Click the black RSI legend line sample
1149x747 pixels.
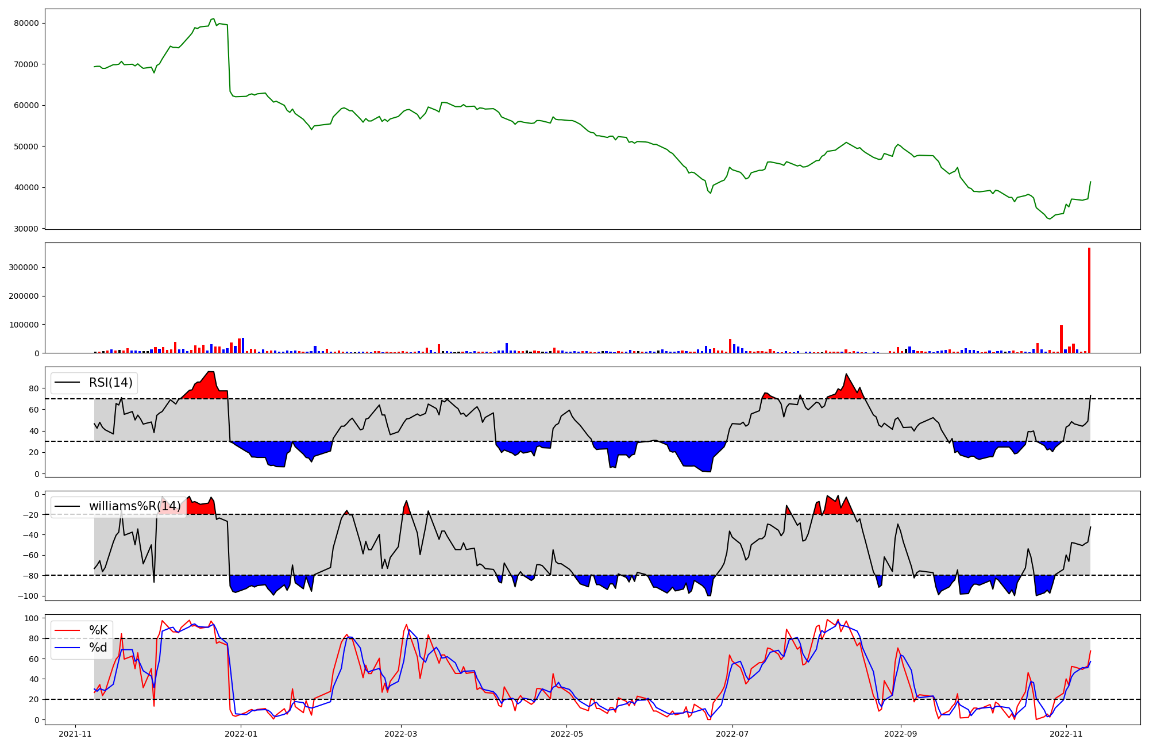point(67,383)
